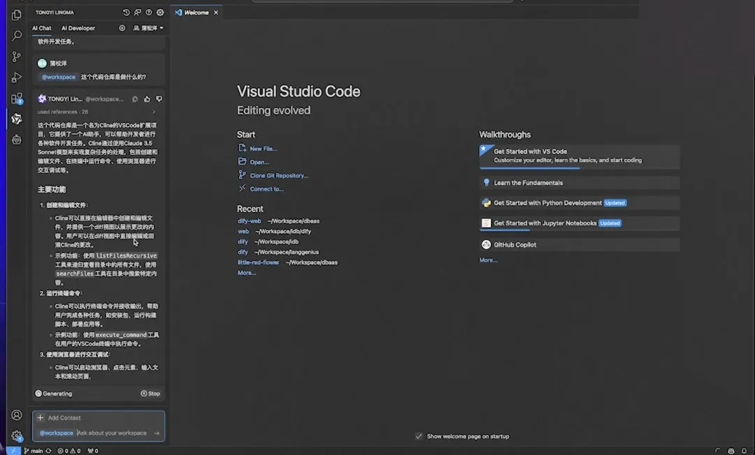Click the 'TONGYI LINGMA' panel title

tap(55, 13)
